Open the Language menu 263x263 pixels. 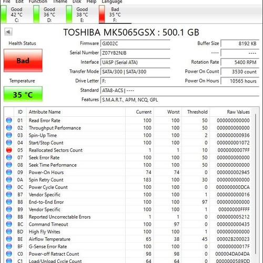[x=112, y=2]
